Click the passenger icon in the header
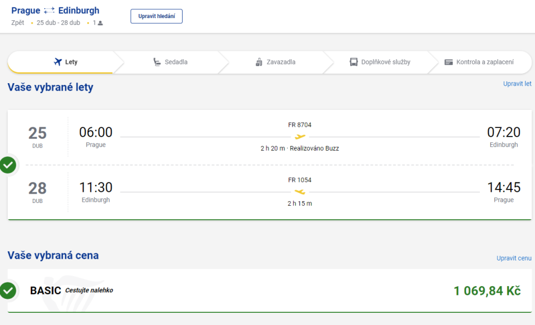Screen dimensions: 535x325 [x=100, y=23]
